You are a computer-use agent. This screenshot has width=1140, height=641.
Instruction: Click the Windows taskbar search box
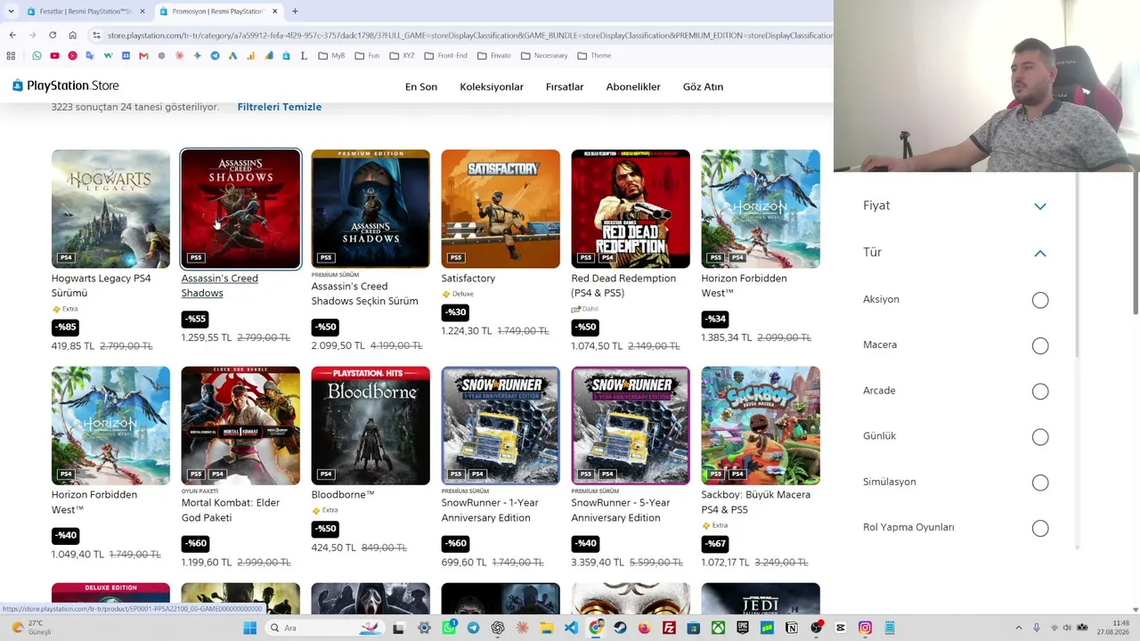point(323,628)
